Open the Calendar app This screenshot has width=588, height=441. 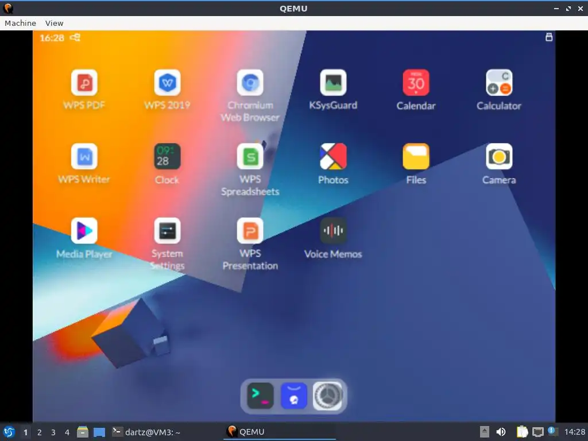pyautogui.click(x=416, y=83)
